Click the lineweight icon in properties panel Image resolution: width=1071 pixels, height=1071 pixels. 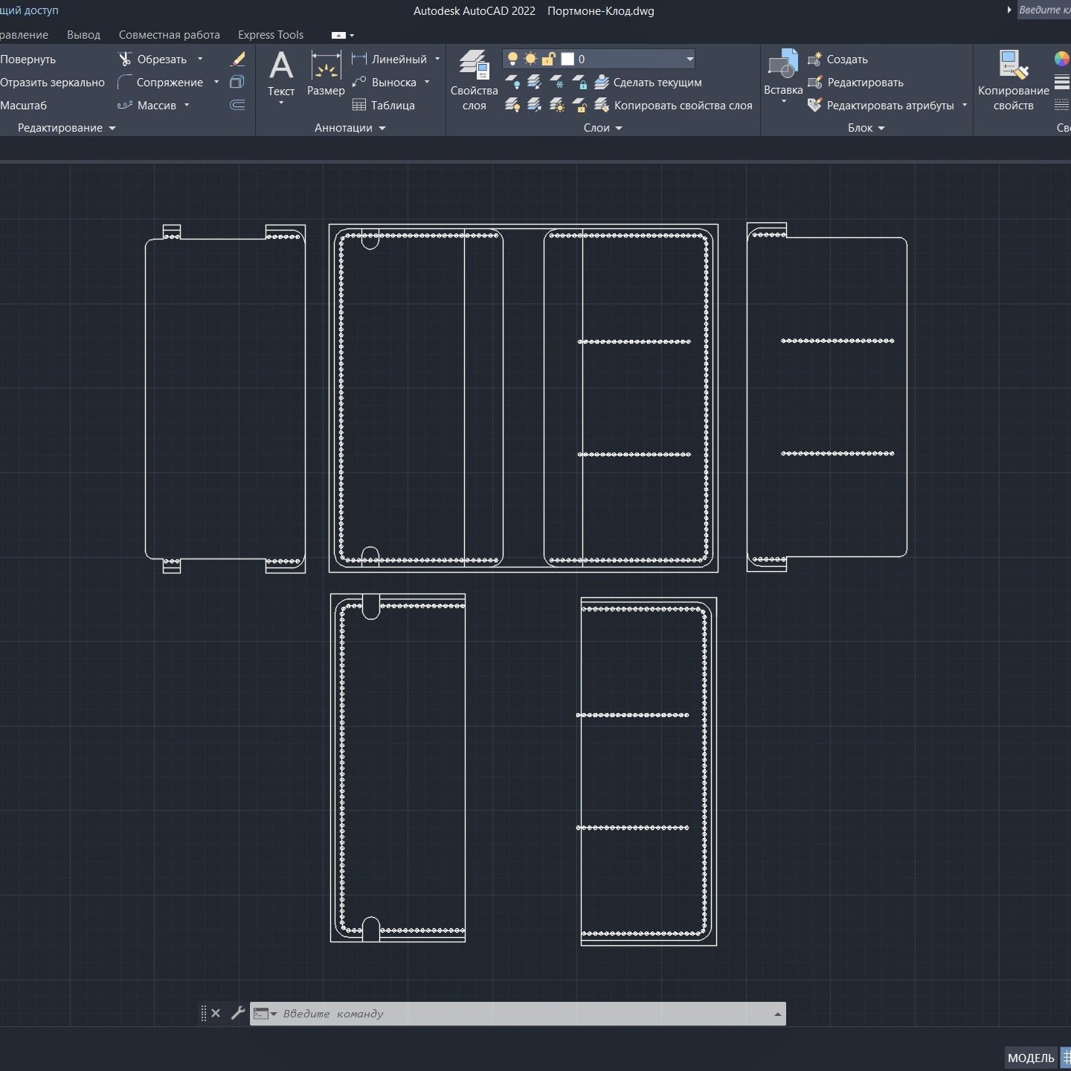[1062, 82]
